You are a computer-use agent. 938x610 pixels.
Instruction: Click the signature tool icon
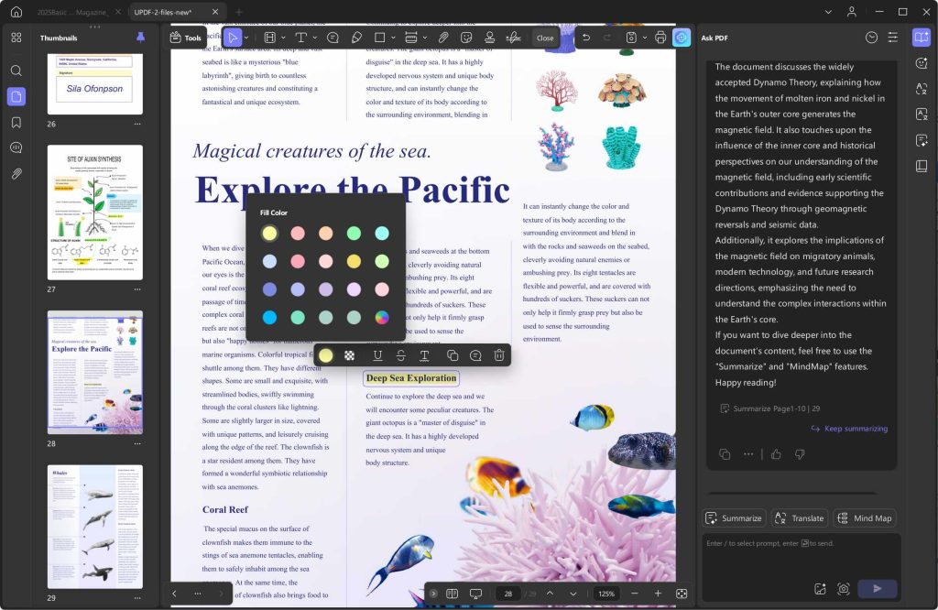point(513,38)
